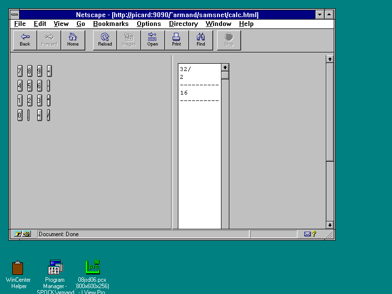Open the Directory menu

click(x=183, y=24)
